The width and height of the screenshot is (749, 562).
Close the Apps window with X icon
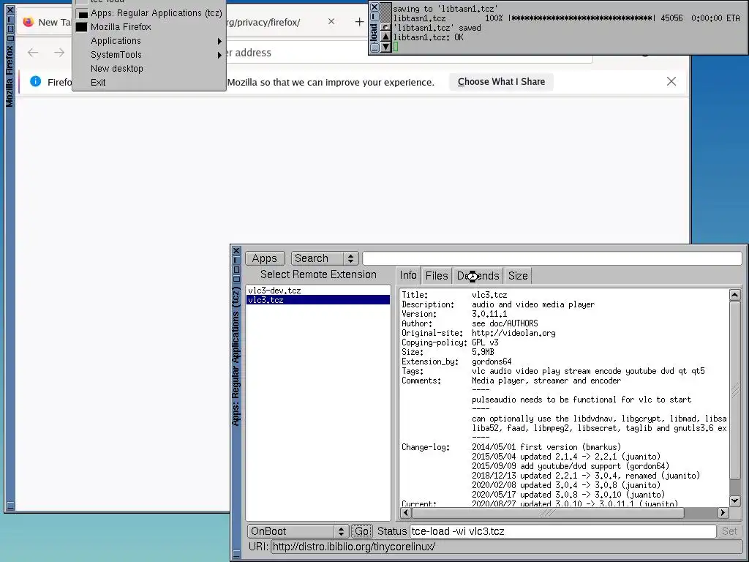coord(236,250)
